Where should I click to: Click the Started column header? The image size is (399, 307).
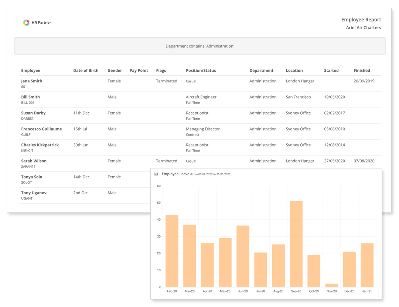(x=331, y=70)
